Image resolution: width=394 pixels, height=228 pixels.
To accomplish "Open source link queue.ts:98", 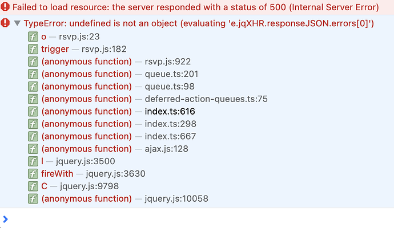I will coord(170,87).
